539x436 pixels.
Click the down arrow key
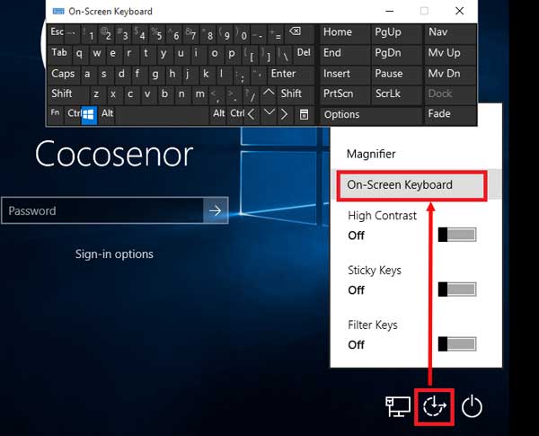point(269,114)
